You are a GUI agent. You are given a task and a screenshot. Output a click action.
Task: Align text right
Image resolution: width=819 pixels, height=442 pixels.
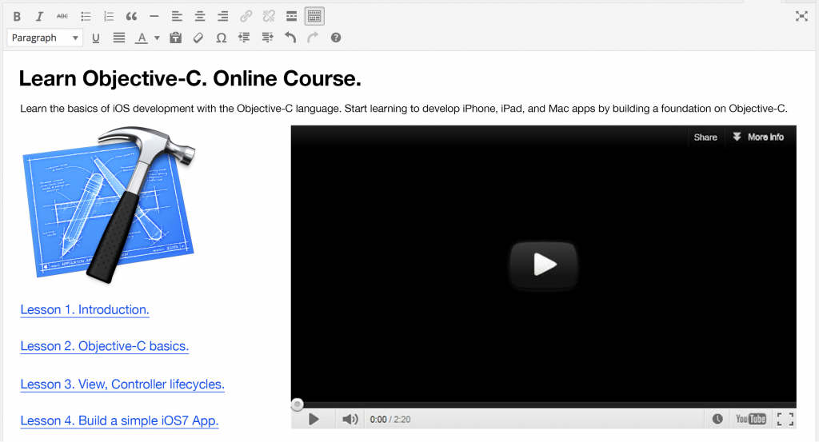point(222,17)
